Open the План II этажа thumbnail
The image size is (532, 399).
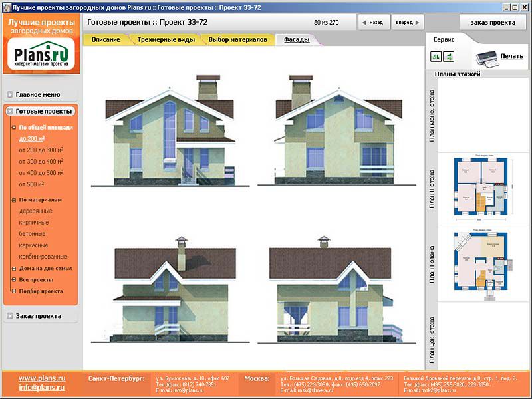tap(480, 188)
